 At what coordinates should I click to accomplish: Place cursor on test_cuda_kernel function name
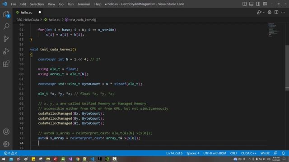56,49
